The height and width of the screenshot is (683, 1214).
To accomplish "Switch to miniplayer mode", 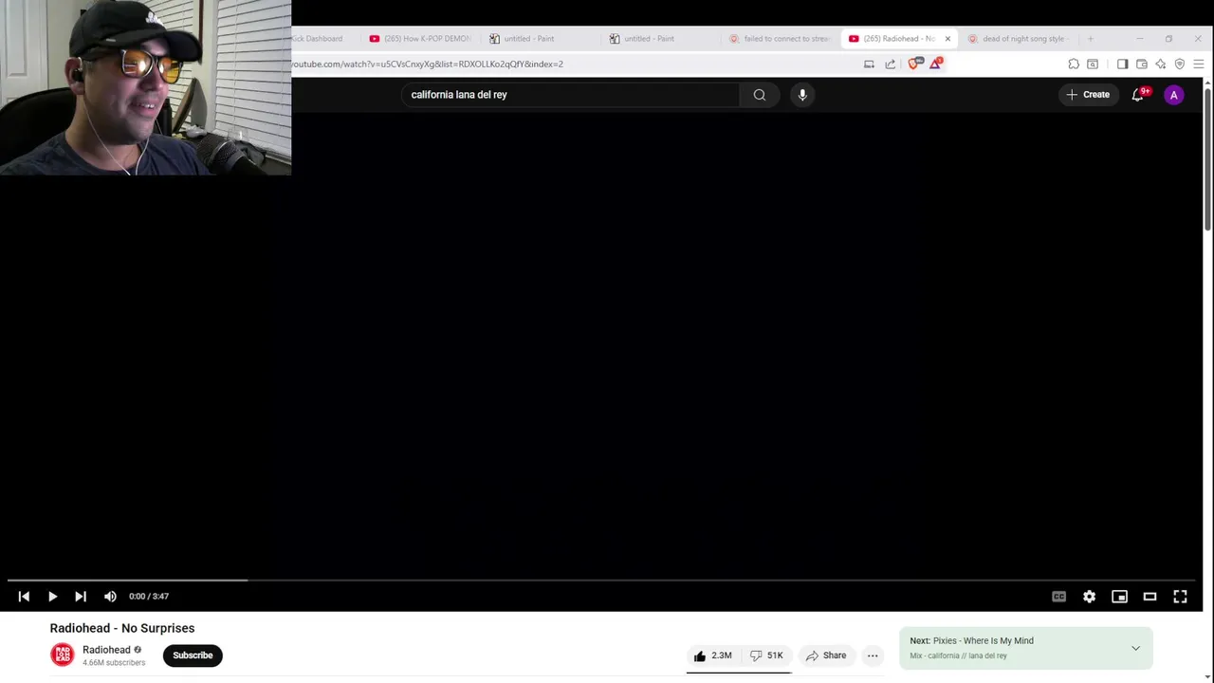I will point(1119,597).
